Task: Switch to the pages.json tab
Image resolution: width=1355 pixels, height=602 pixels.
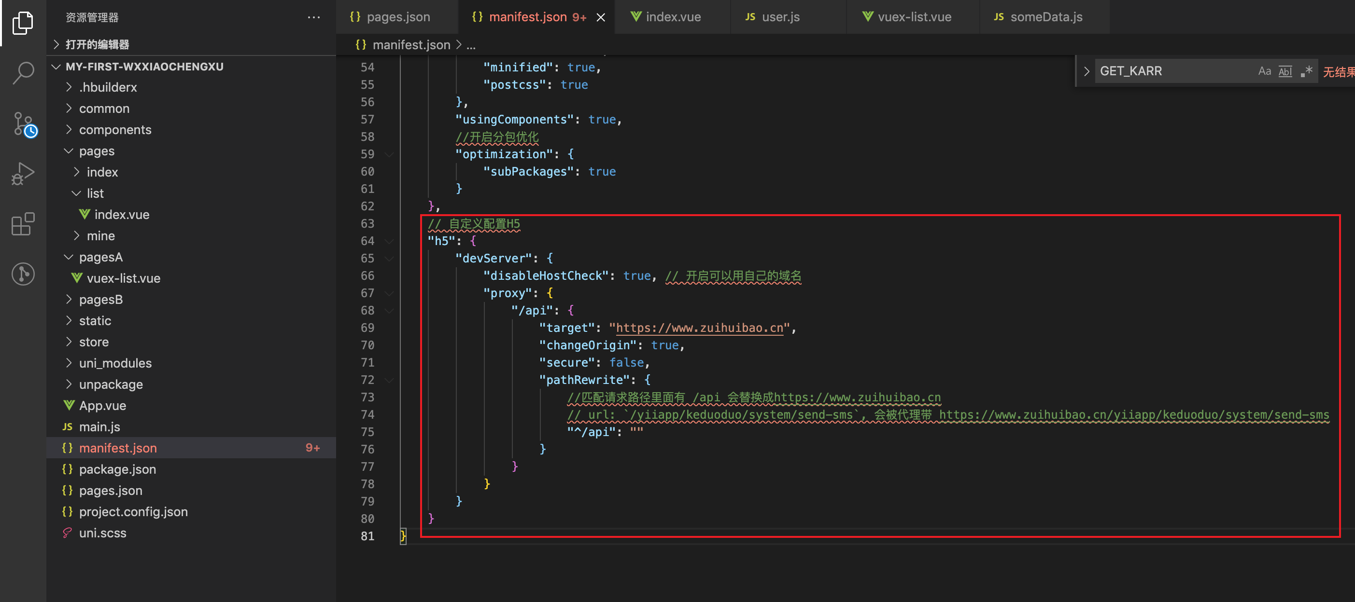Action: pos(397,17)
